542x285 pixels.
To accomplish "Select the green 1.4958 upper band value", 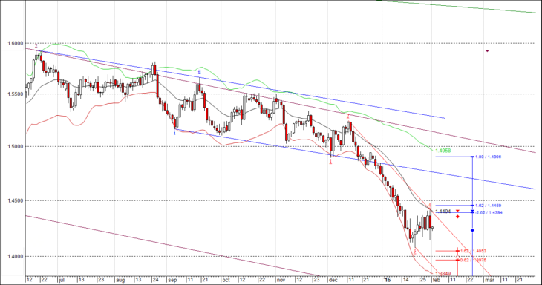I will 443,151.
